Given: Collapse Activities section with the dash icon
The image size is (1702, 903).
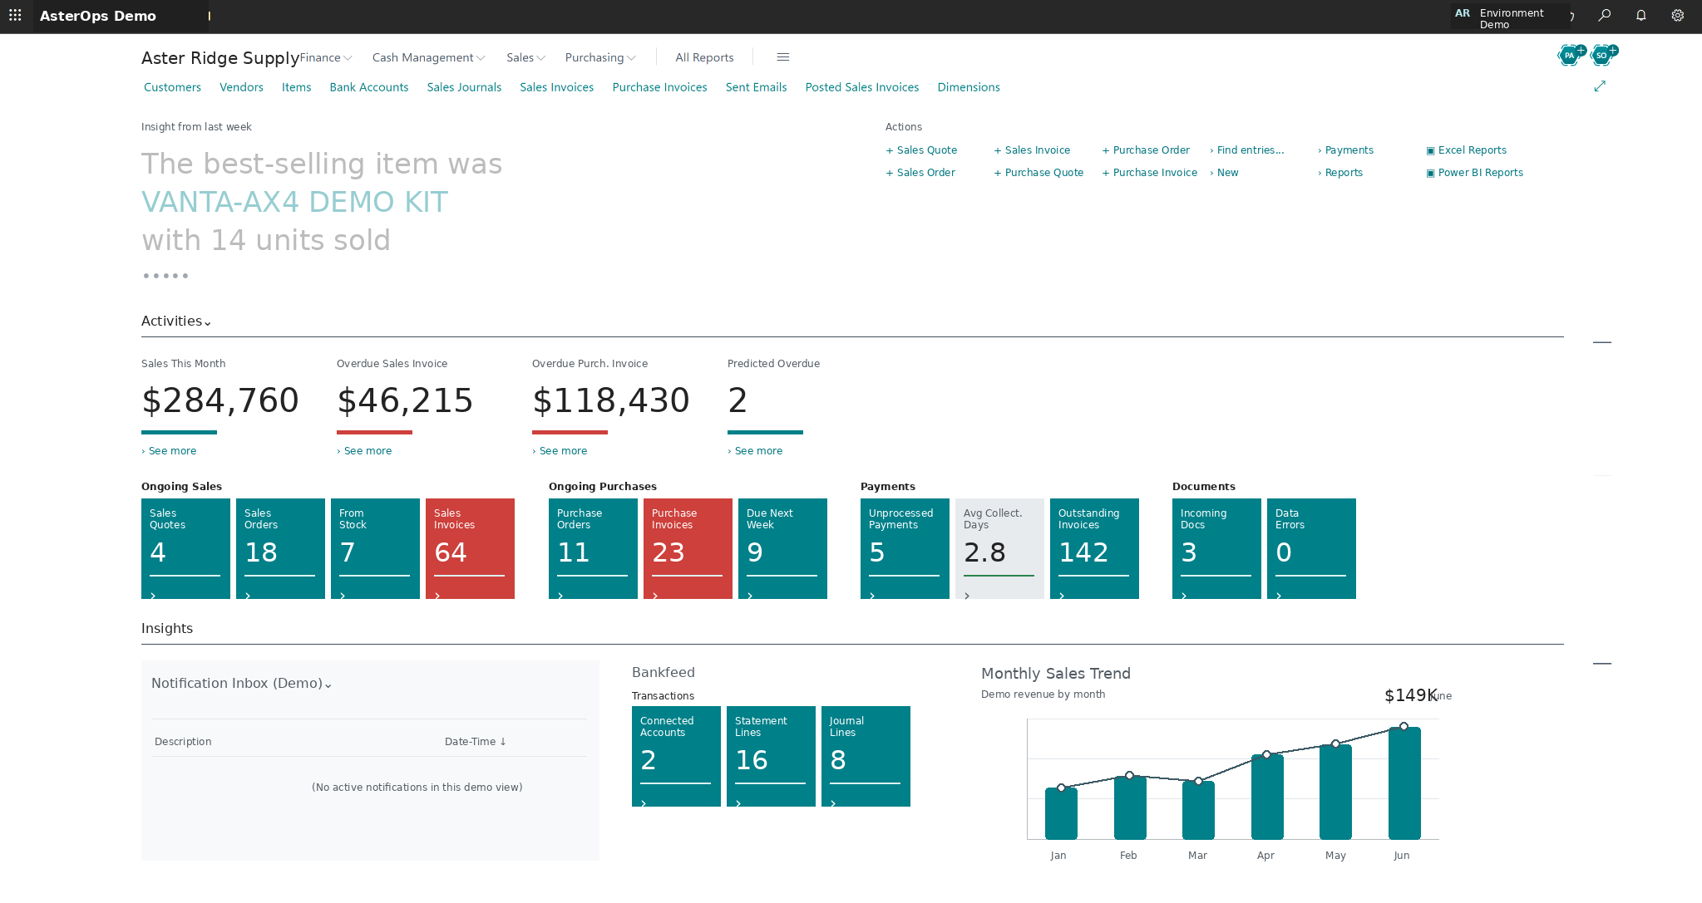Looking at the screenshot, I should (1602, 342).
